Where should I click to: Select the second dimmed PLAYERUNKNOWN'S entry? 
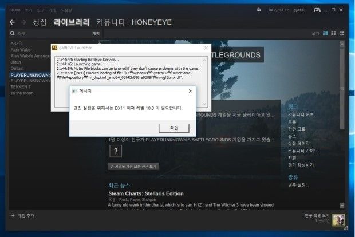point(30,81)
